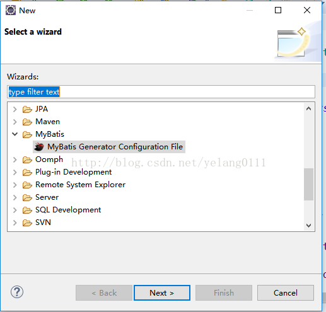Screen dimensions: 326x312
Task: Select the JPA label in the tree
Action: (42, 109)
